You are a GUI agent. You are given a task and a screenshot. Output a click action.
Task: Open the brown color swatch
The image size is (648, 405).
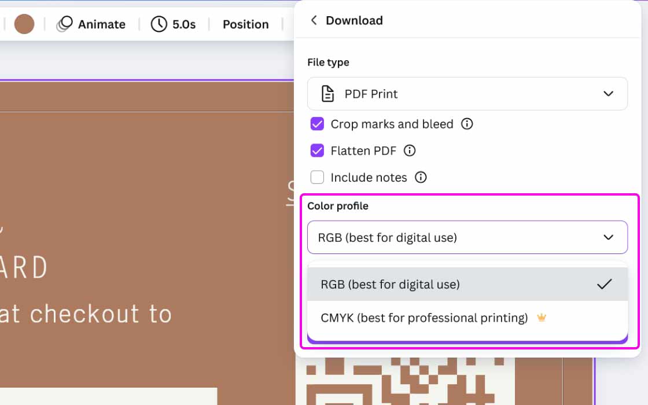coord(24,24)
